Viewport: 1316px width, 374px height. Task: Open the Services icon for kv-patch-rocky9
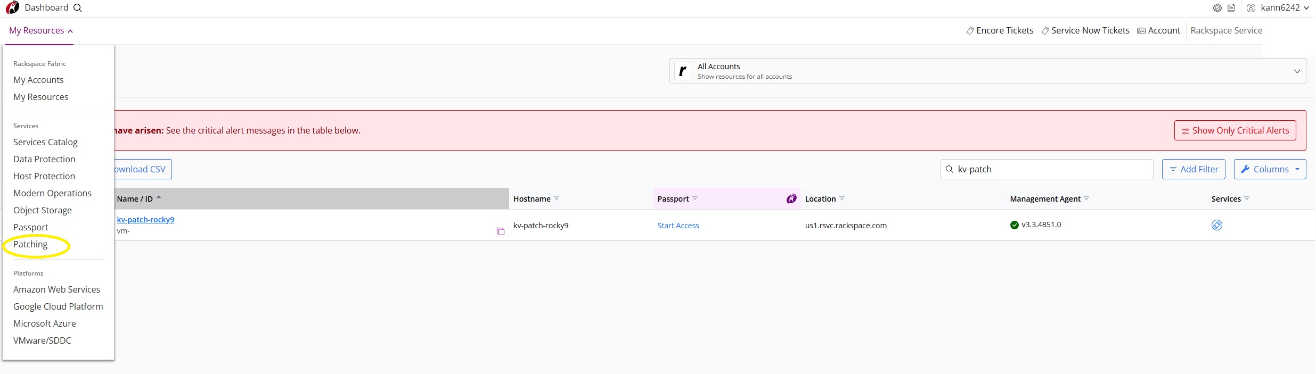pos(1217,225)
